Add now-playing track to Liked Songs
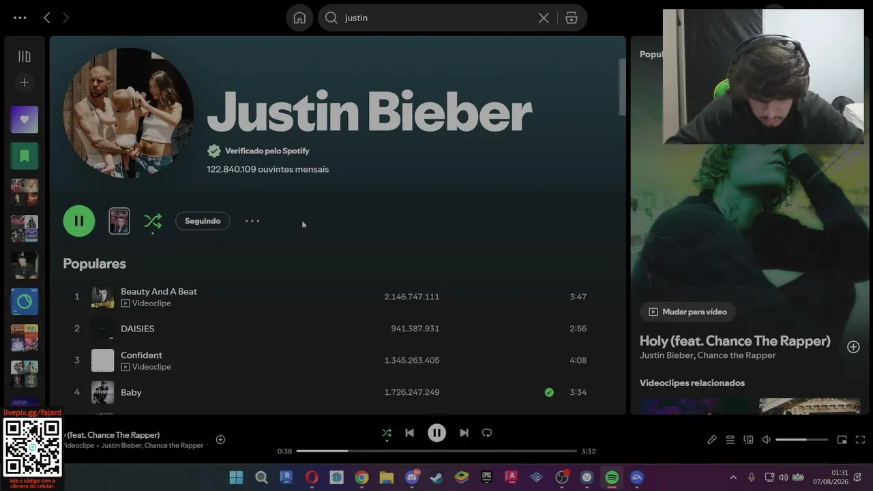Viewport: 873px width, 491px height. tap(220, 440)
